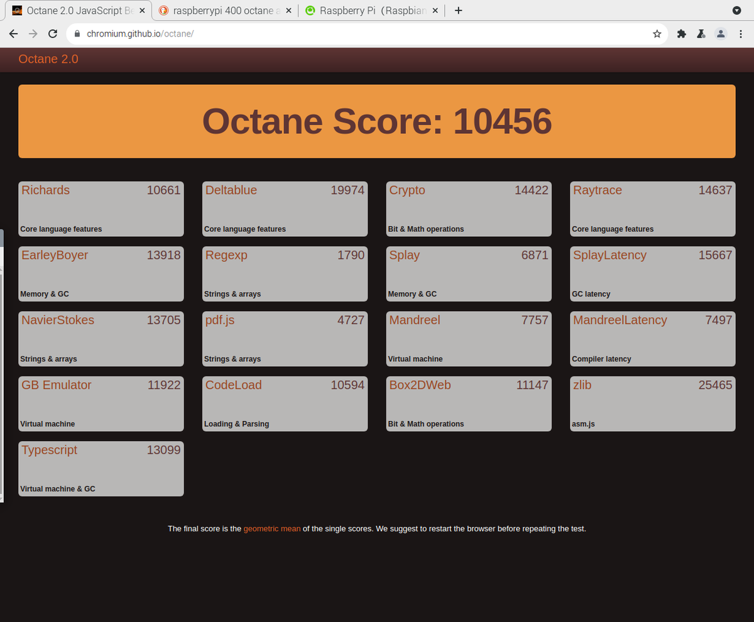Image resolution: width=754 pixels, height=622 pixels.
Task: Click the 'Compiler latency' label
Action: pyautogui.click(x=601, y=359)
